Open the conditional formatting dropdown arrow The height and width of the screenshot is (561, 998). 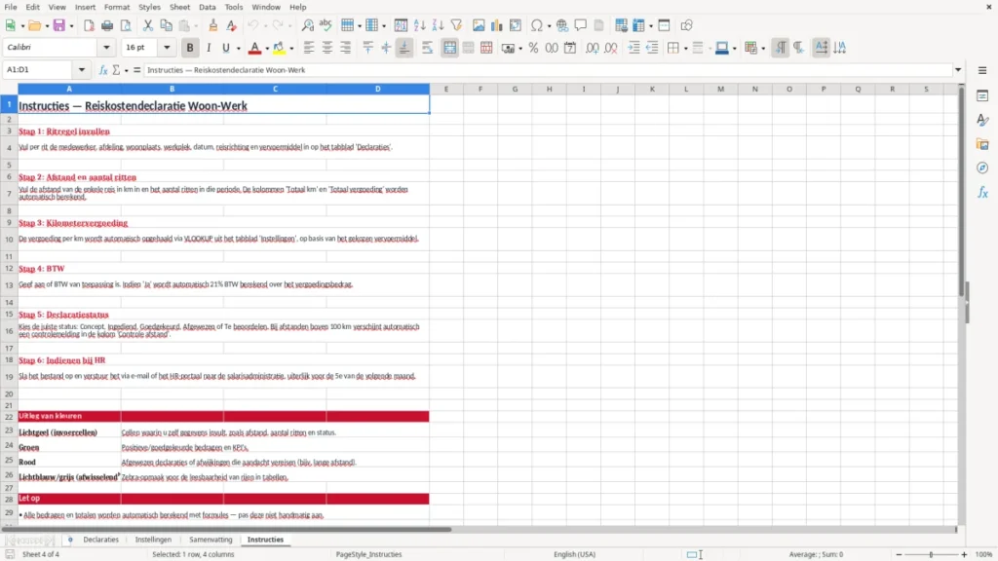(763, 49)
